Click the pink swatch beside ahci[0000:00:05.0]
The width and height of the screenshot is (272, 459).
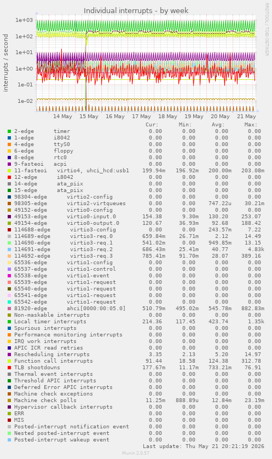tap(9, 309)
